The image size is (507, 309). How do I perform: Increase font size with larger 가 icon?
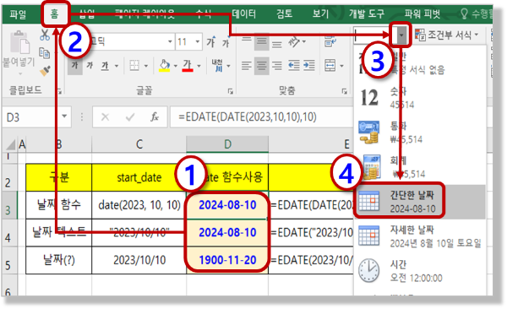point(210,41)
